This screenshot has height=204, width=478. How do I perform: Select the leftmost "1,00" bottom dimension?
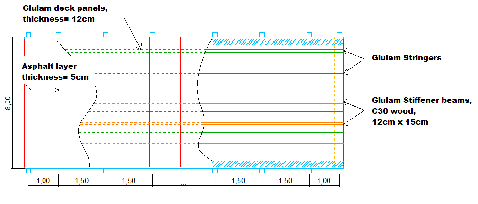pos(43,181)
